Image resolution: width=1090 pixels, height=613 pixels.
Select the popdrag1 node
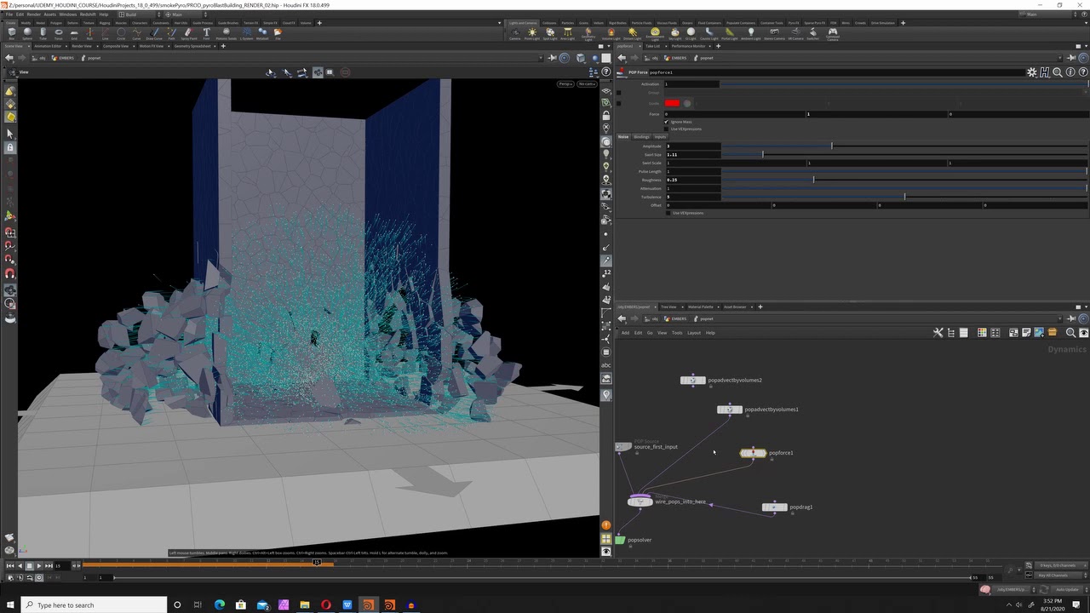click(774, 507)
